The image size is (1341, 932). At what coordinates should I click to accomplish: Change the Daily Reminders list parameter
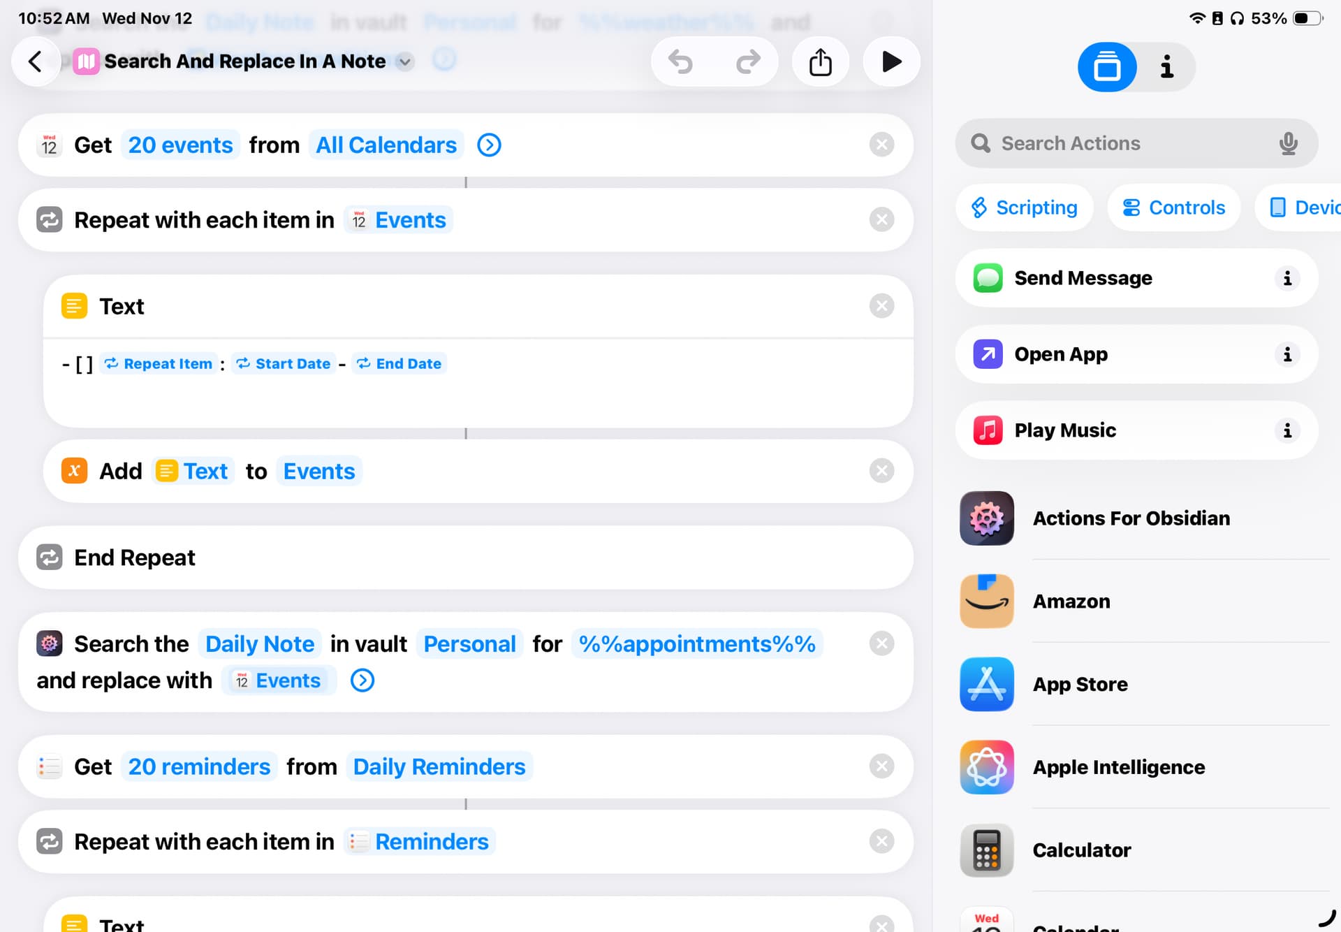tap(439, 766)
